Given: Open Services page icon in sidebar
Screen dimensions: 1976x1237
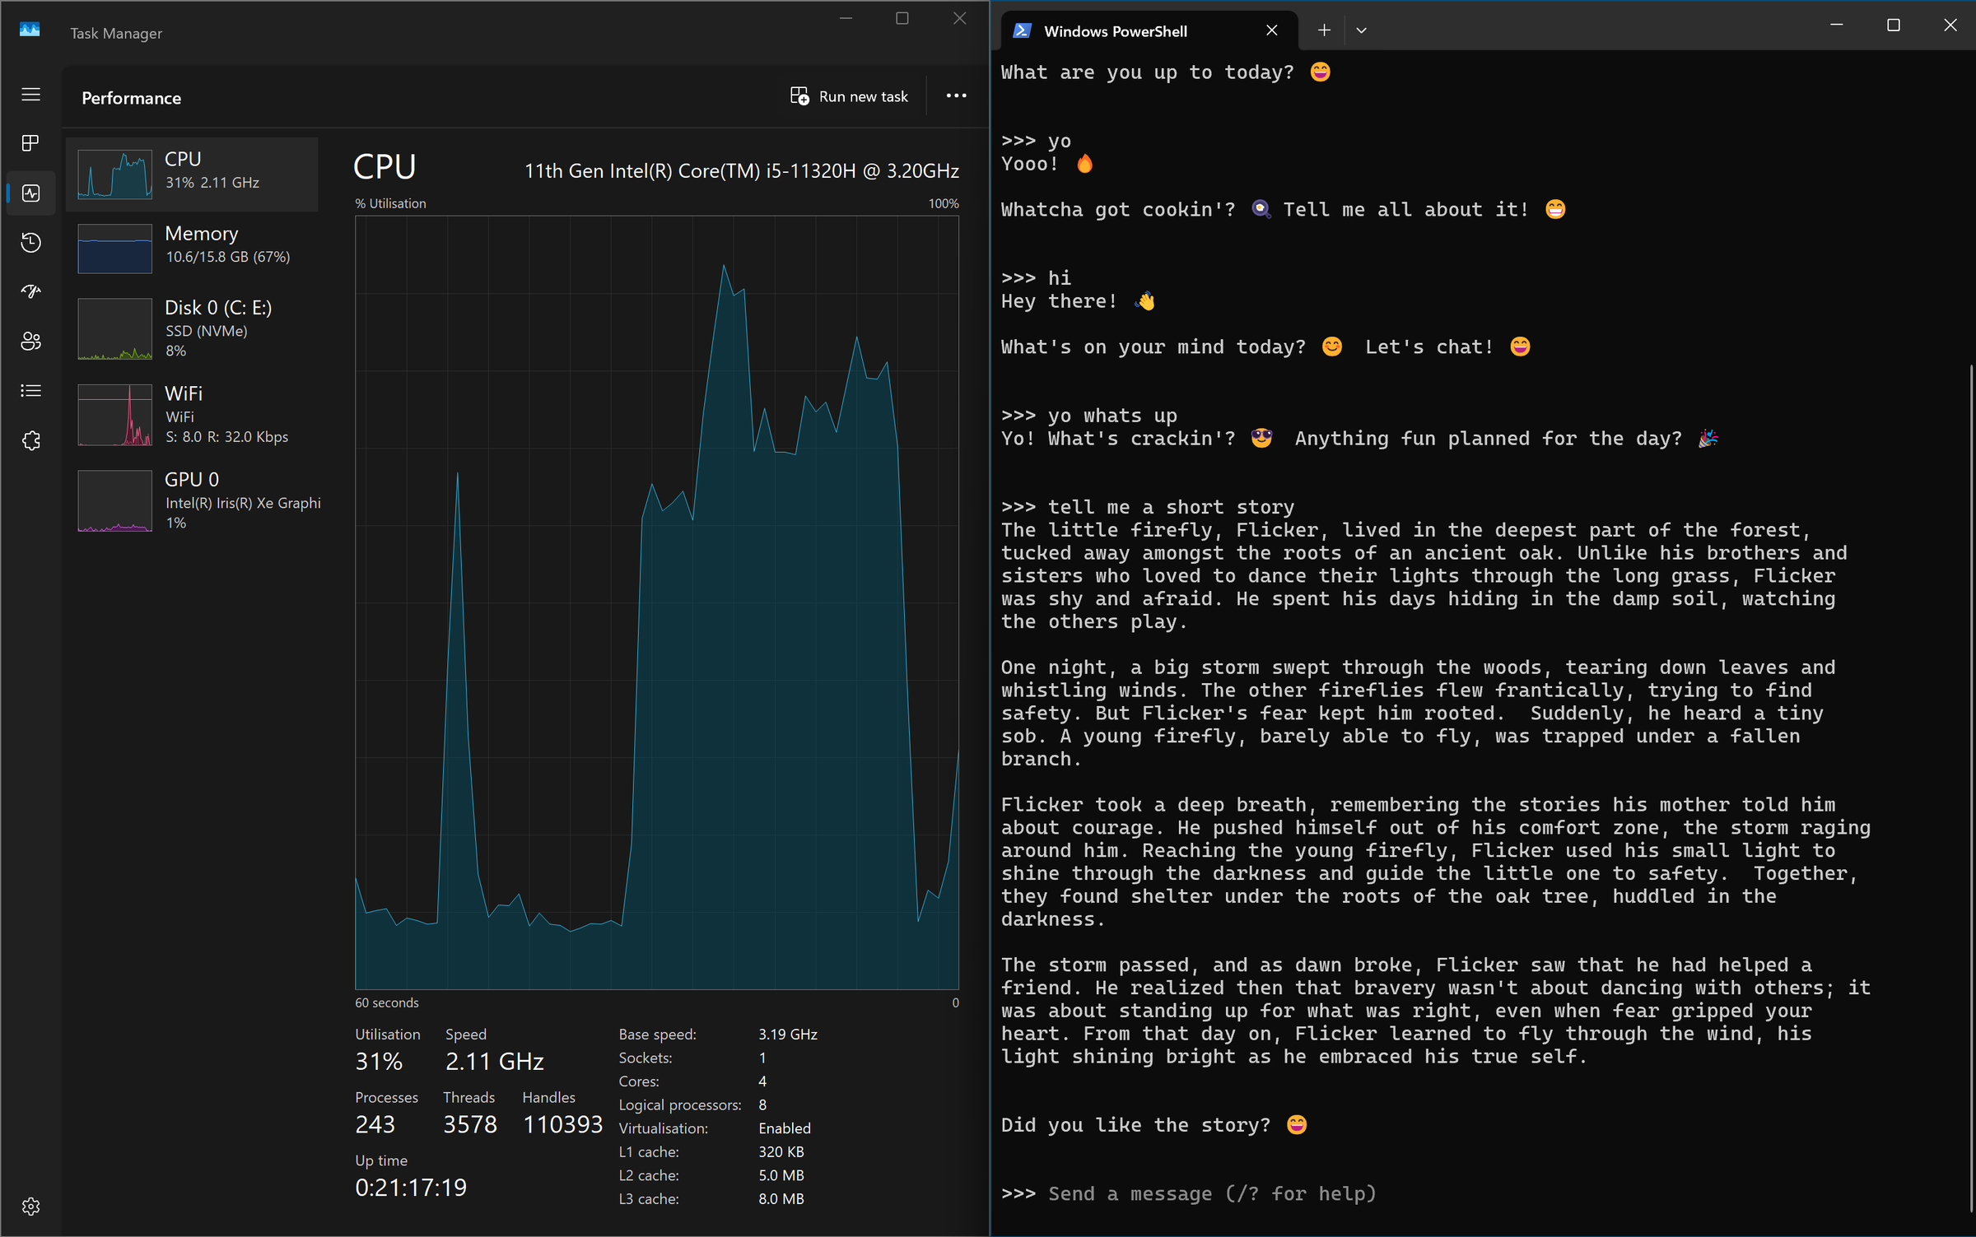Looking at the screenshot, I should click(31, 440).
